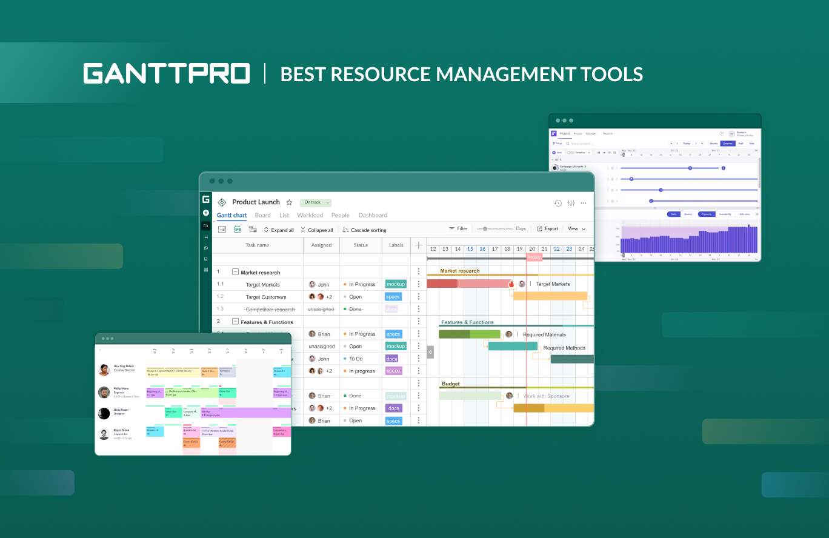
Task: Switch timeline to Year view
Action: 751,144
